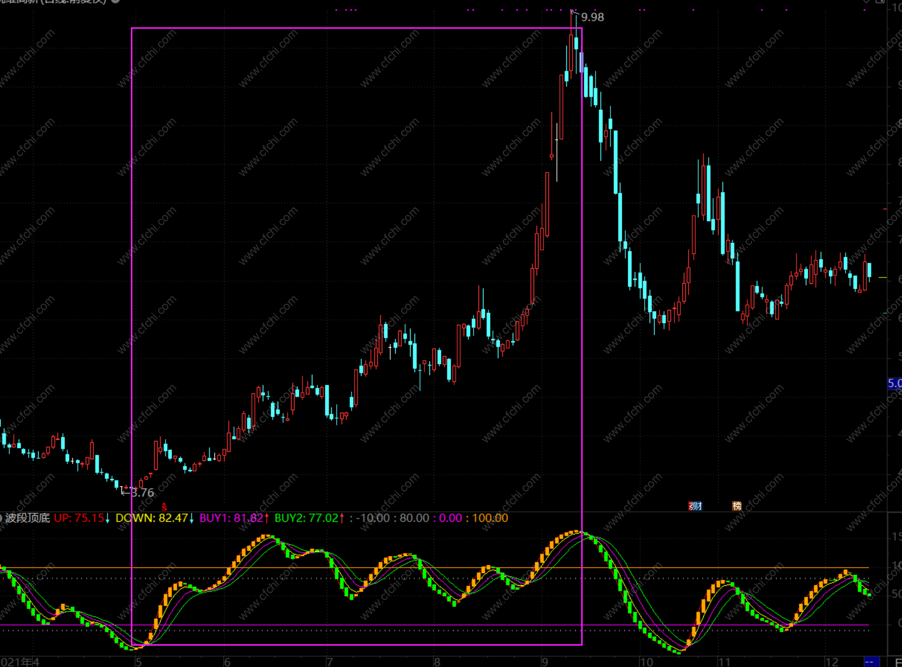The image size is (902, 667).
Task: Select month 11 on the time axis
Action: pyautogui.click(x=724, y=662)
